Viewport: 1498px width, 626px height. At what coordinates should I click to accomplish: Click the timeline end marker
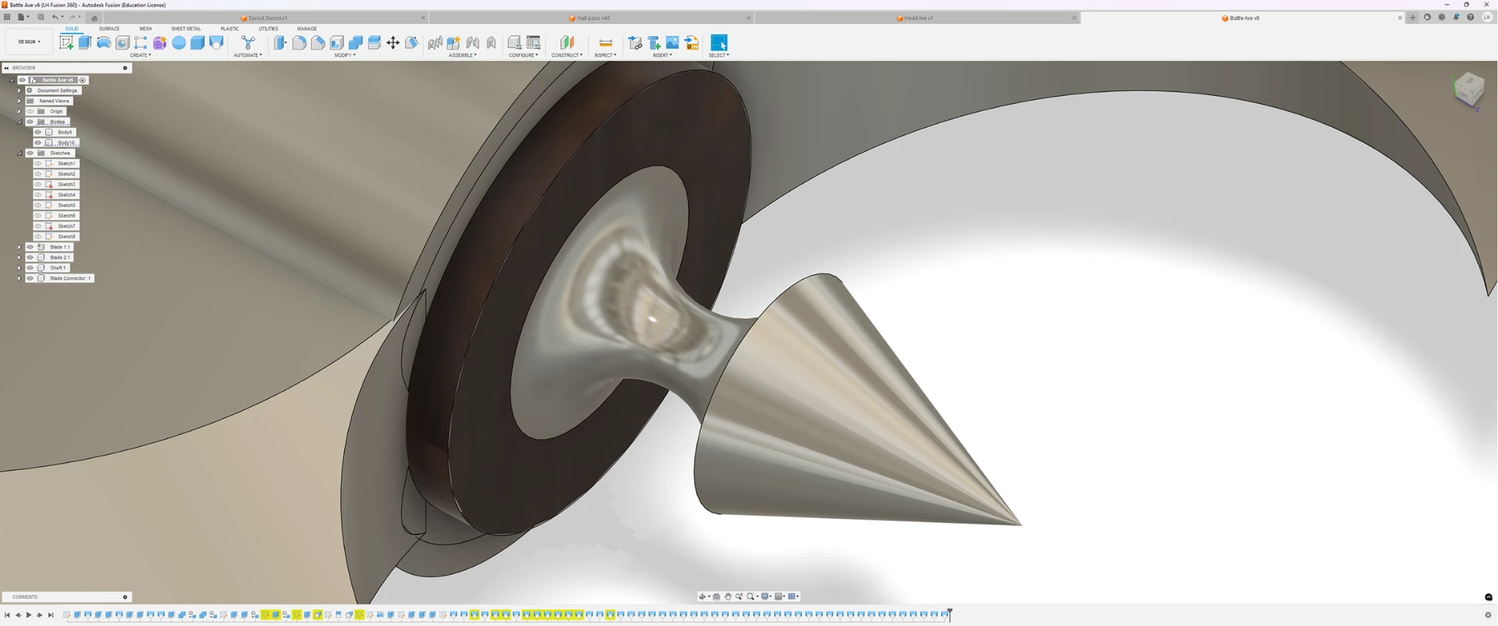[x=950, y=614]
